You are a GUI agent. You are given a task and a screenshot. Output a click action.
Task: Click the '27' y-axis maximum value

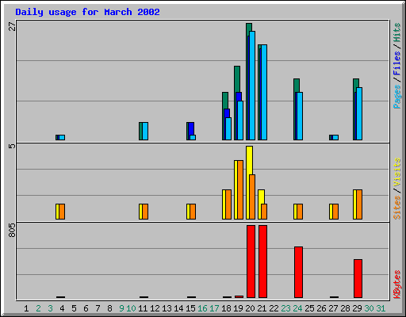(x=12, y=26)
